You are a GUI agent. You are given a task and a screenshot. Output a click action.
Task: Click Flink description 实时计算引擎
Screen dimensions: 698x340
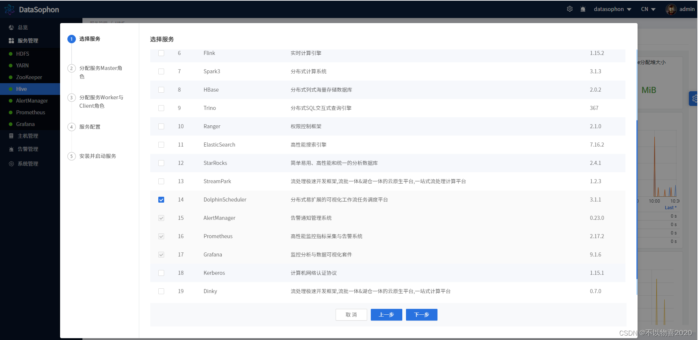[x=306, y=53]
